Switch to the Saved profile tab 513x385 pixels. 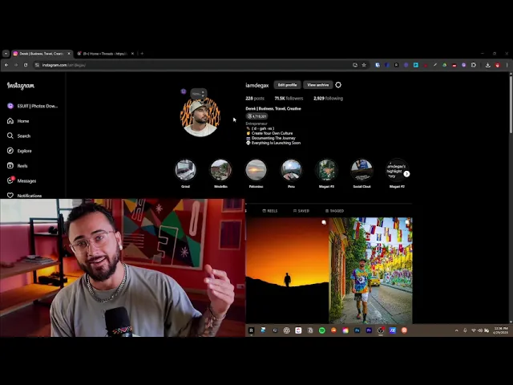pyautogui.click(x=301, y=211)
